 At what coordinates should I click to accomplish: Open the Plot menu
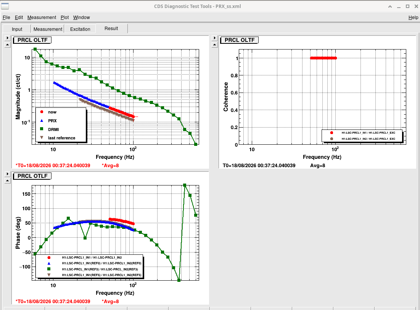click(x=64, y=18)
